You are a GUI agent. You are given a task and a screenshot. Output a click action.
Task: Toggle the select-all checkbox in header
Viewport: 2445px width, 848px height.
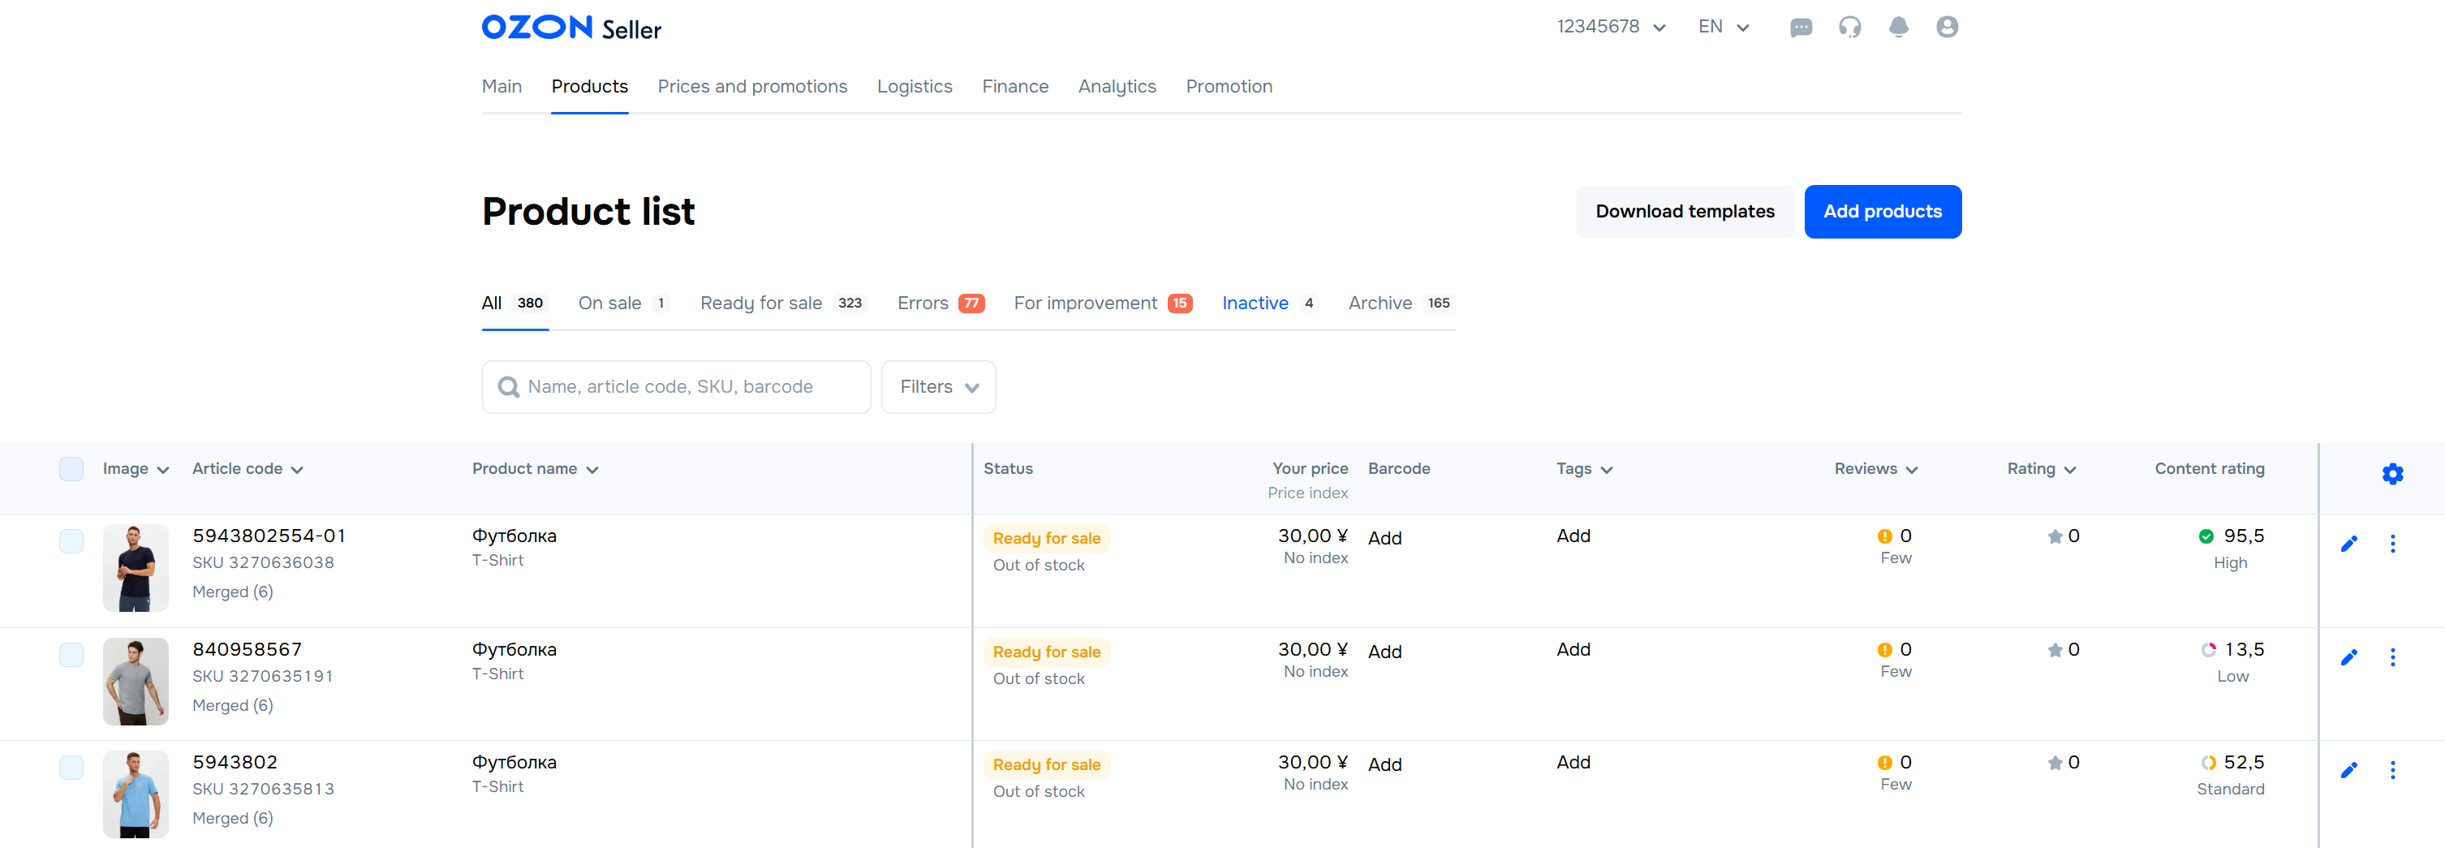click(x=71, y=469)
